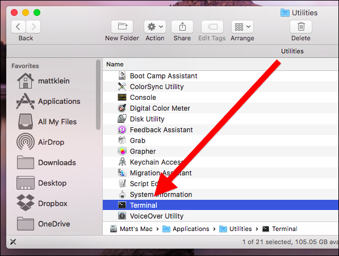The image size is (339, 256).
Task: Select the Grapher application icon
Action: click(122, 151)
